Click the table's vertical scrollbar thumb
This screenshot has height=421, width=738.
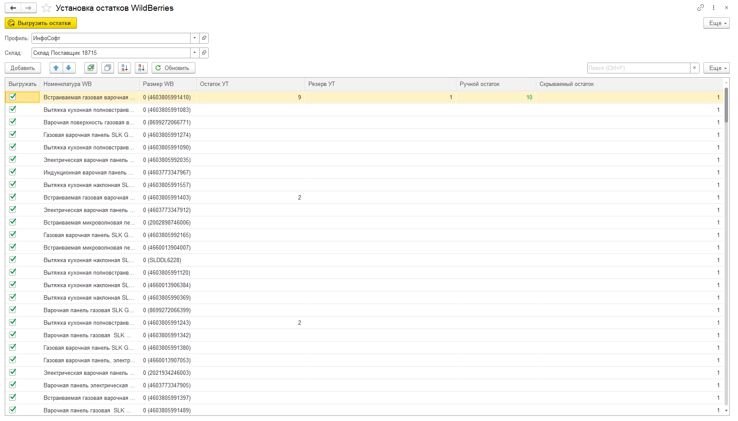(727, 105)
